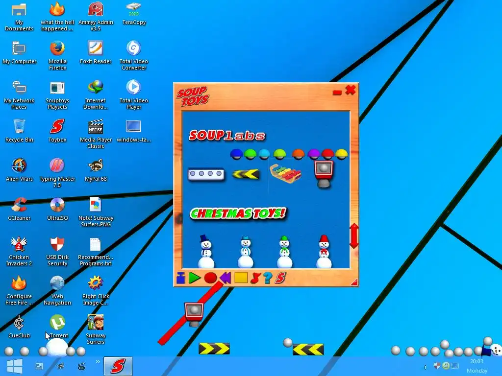
Task: Pick the white plate with four holes toy
Action: coord(206,174)
